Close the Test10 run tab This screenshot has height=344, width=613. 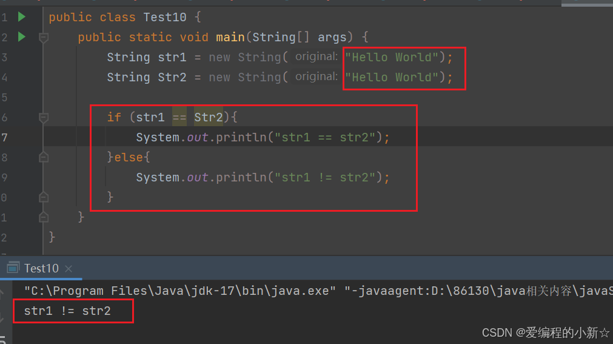click(69, 269)
